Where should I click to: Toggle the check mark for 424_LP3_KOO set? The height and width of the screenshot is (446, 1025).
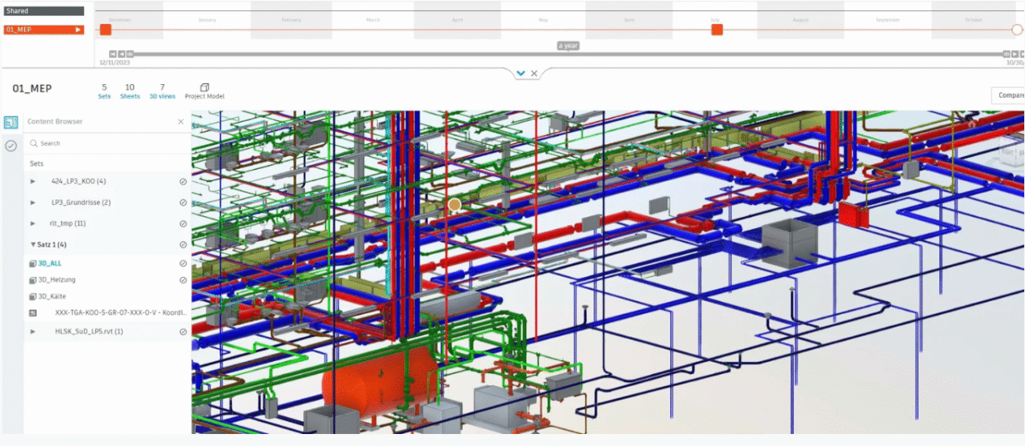[183, 181]
